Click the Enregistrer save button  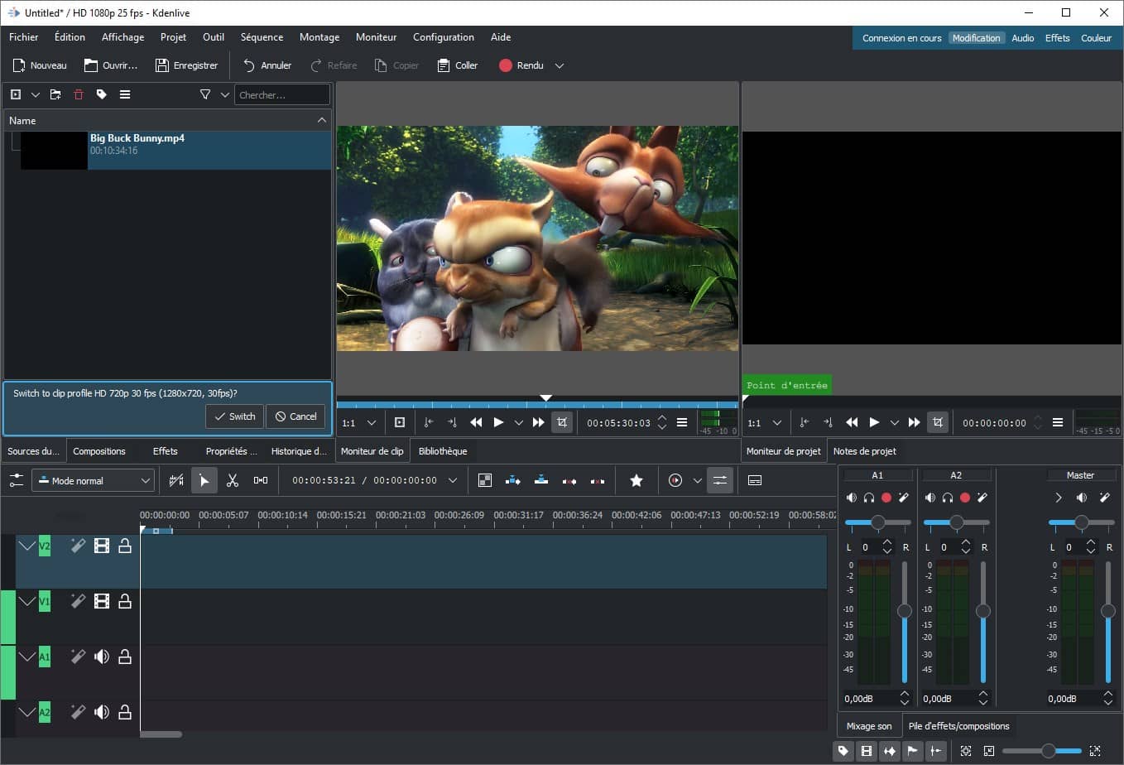click(x=187, y=65)
